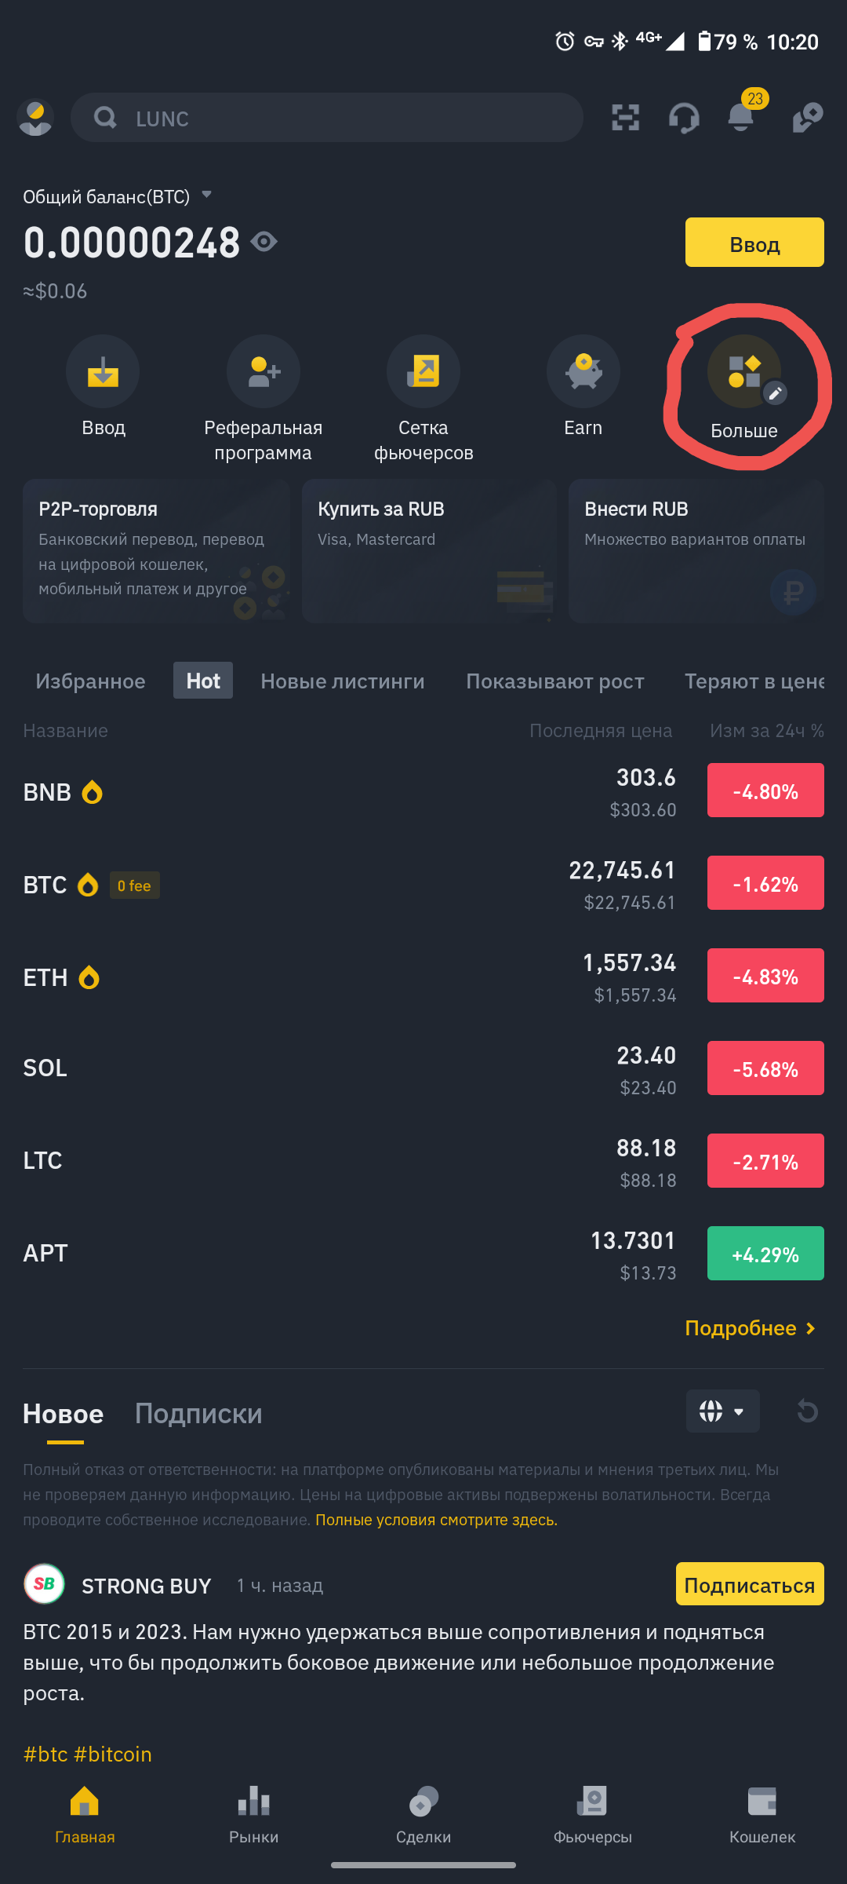The image size is (847, 1884).
Task: Open Реферальная программа shortcut
Action: pyautogui.click(x=264, y=371)
